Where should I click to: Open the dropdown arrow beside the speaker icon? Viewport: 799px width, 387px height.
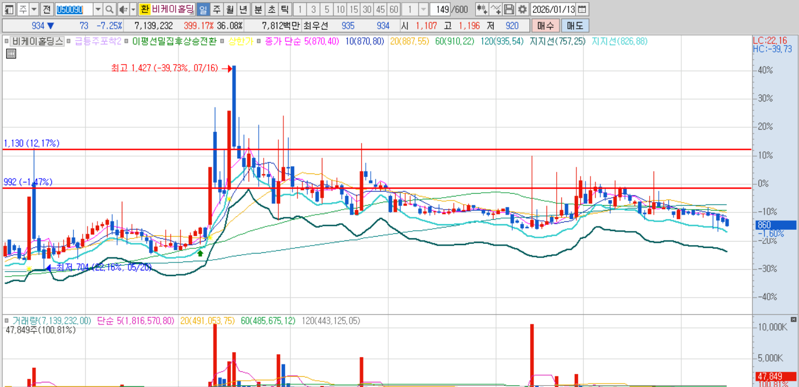click(133, 9)
